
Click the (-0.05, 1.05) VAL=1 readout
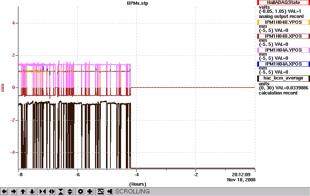pos(280,11)
